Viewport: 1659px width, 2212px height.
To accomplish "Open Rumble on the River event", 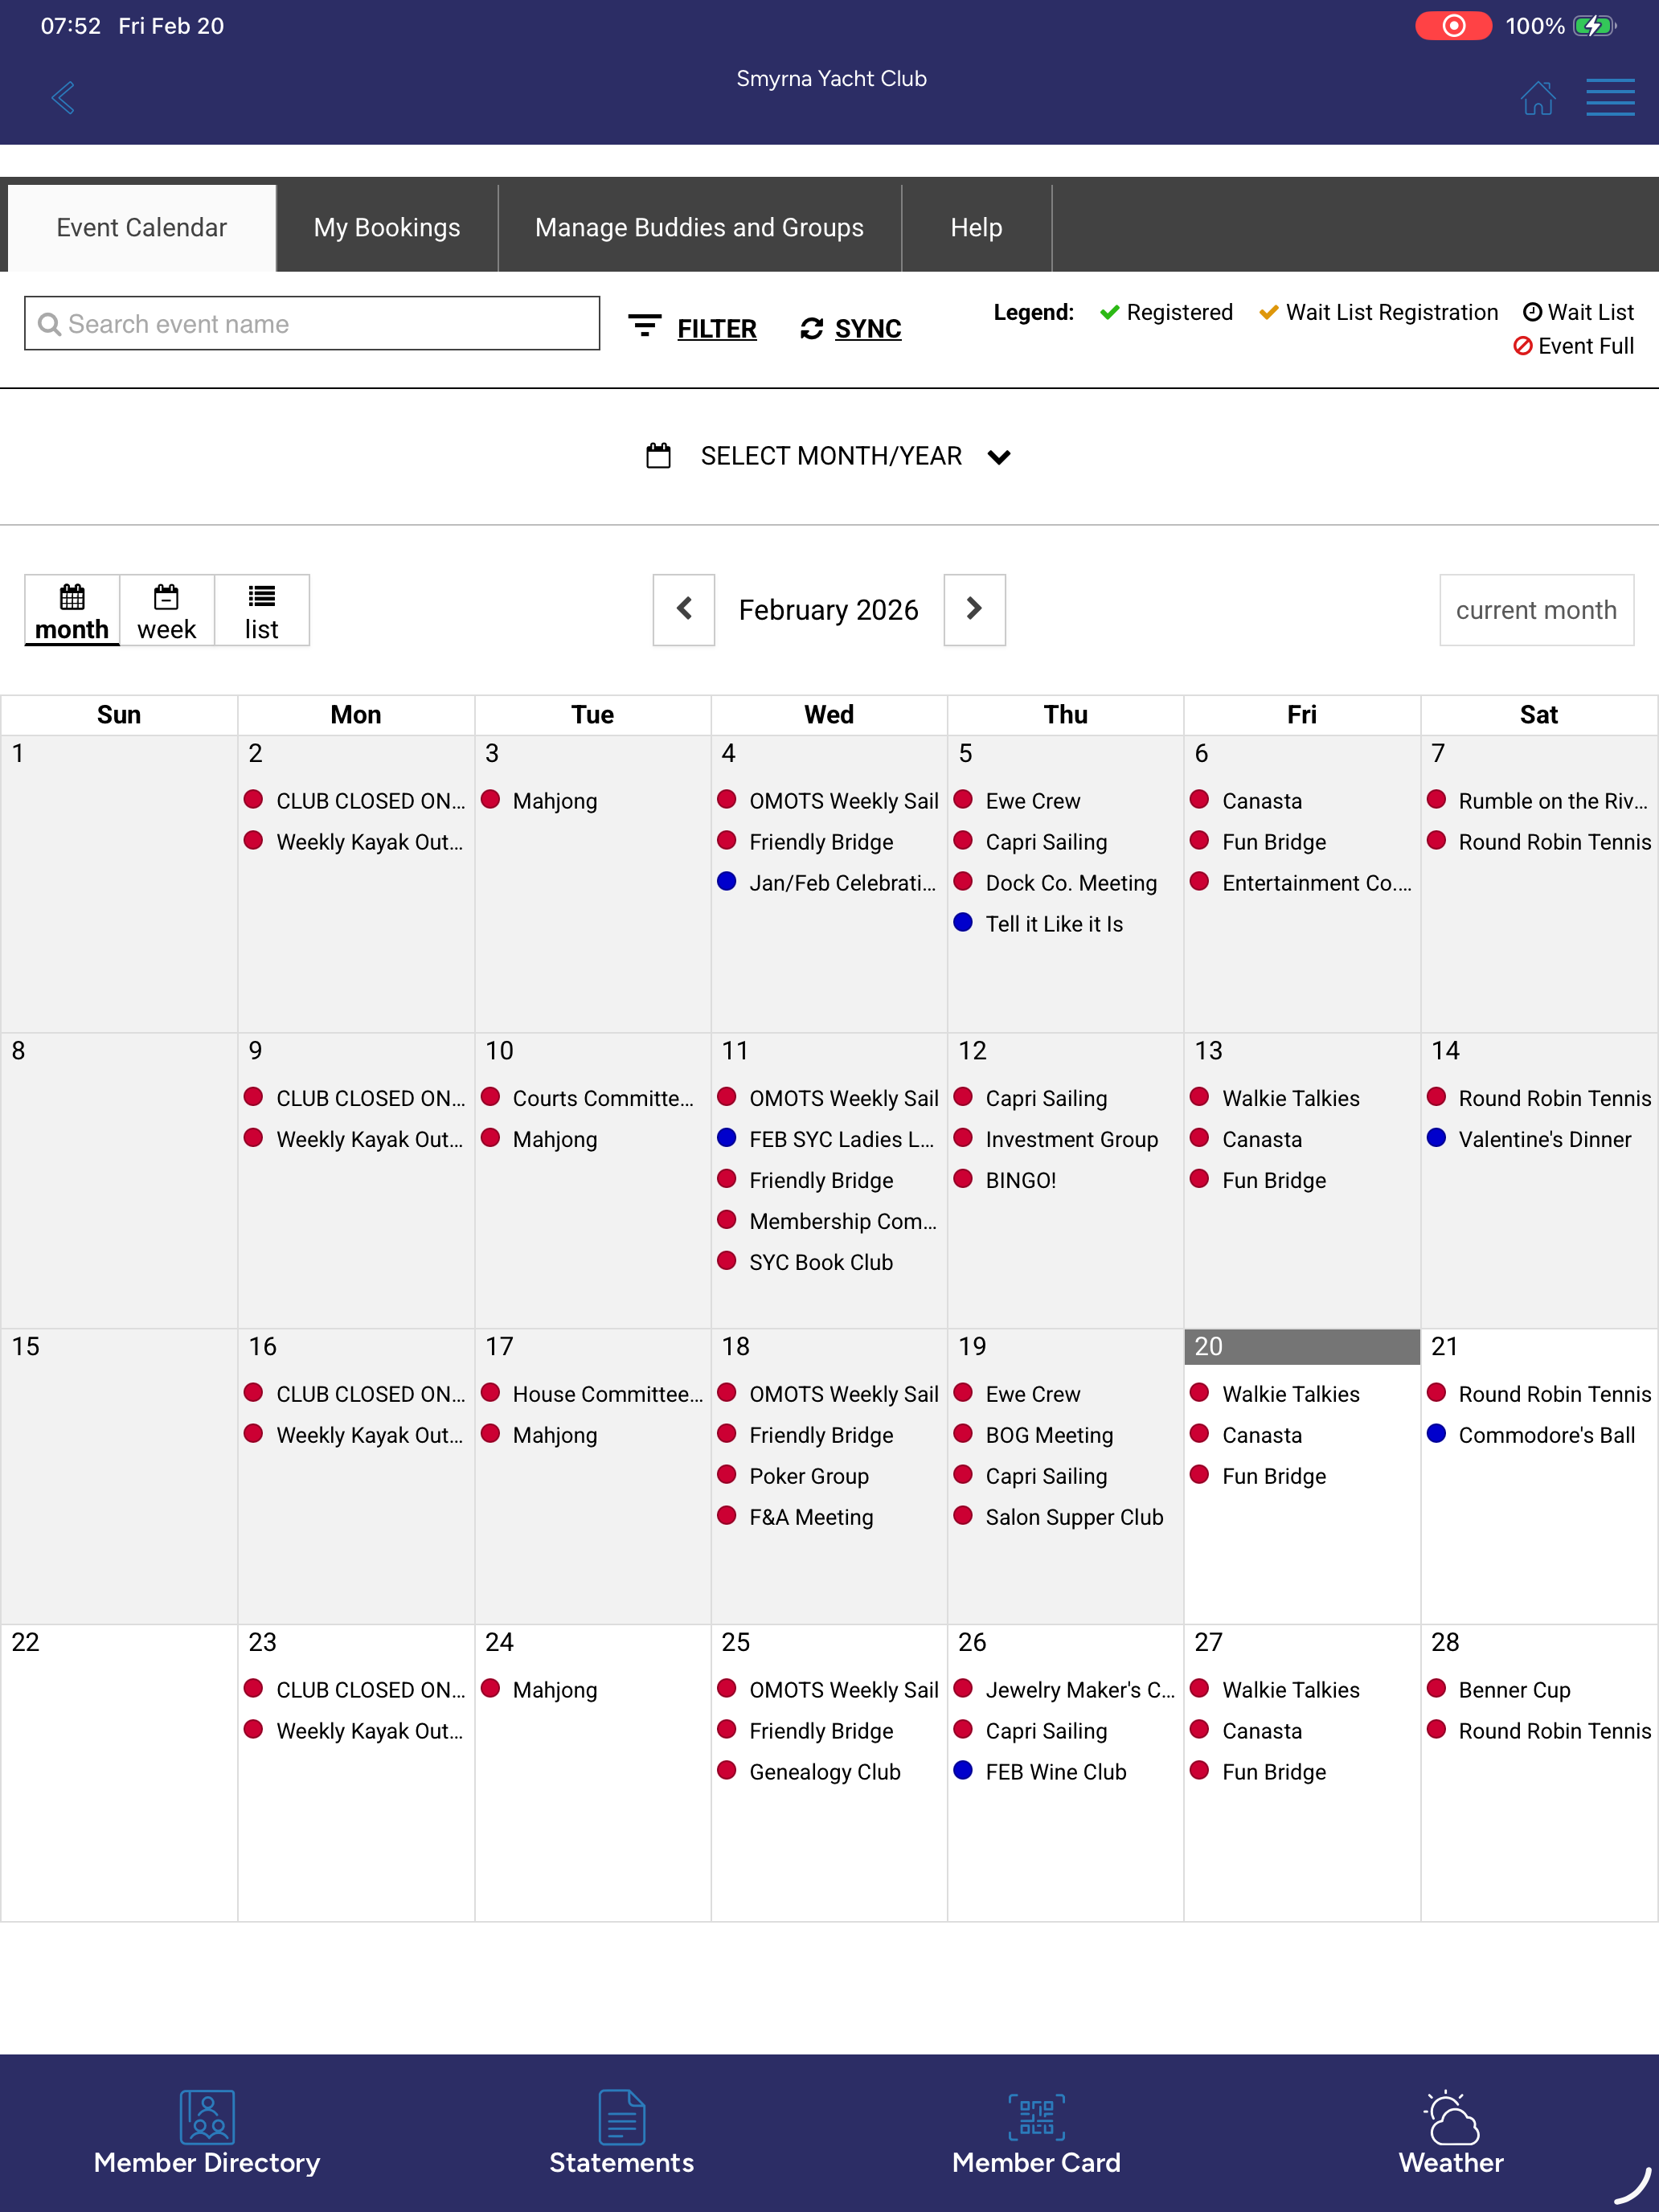I will [1553, 801].
